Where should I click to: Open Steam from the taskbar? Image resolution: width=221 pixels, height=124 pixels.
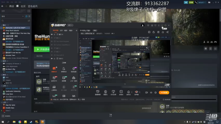pyautogui.click(x=31, y=122)
